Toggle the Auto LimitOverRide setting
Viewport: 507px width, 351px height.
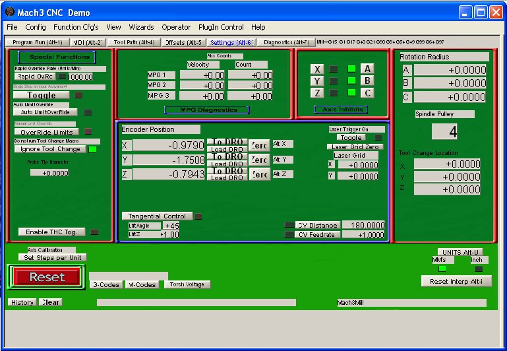coord(45,112)
